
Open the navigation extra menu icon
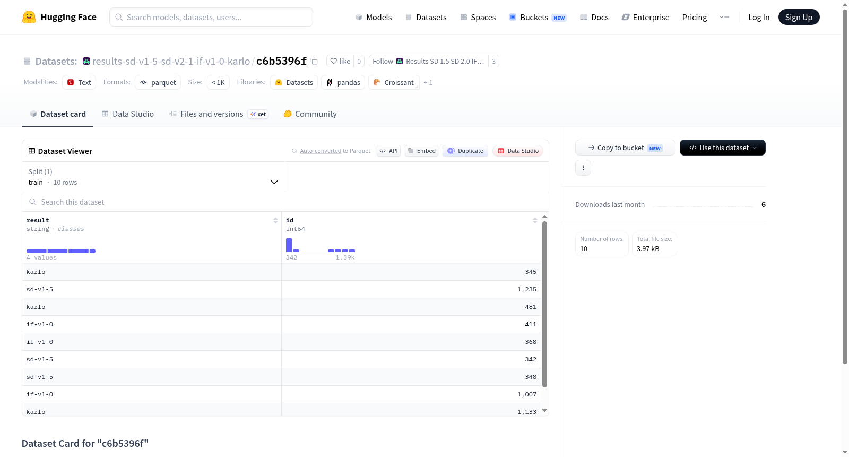tap(724, 17)
